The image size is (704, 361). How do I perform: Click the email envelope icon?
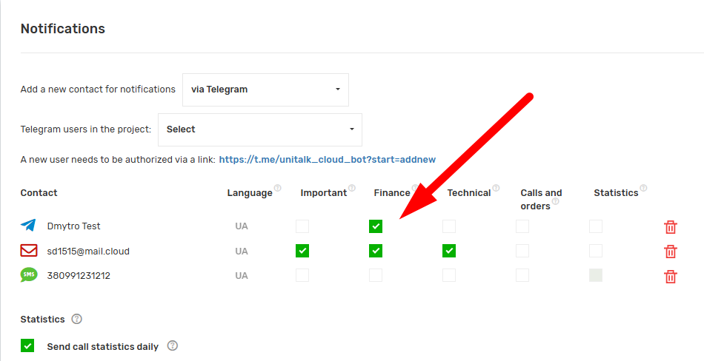click(x=29, y=251)
